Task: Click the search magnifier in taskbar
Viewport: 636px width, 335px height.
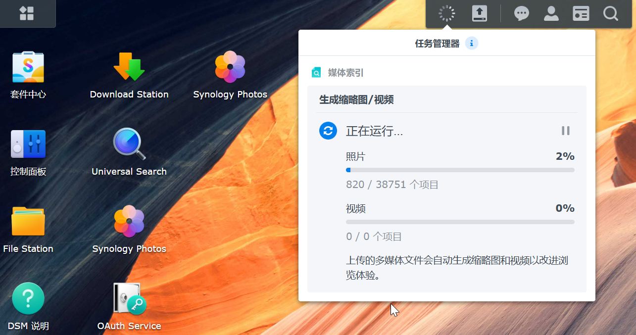Action: [611, 13]
